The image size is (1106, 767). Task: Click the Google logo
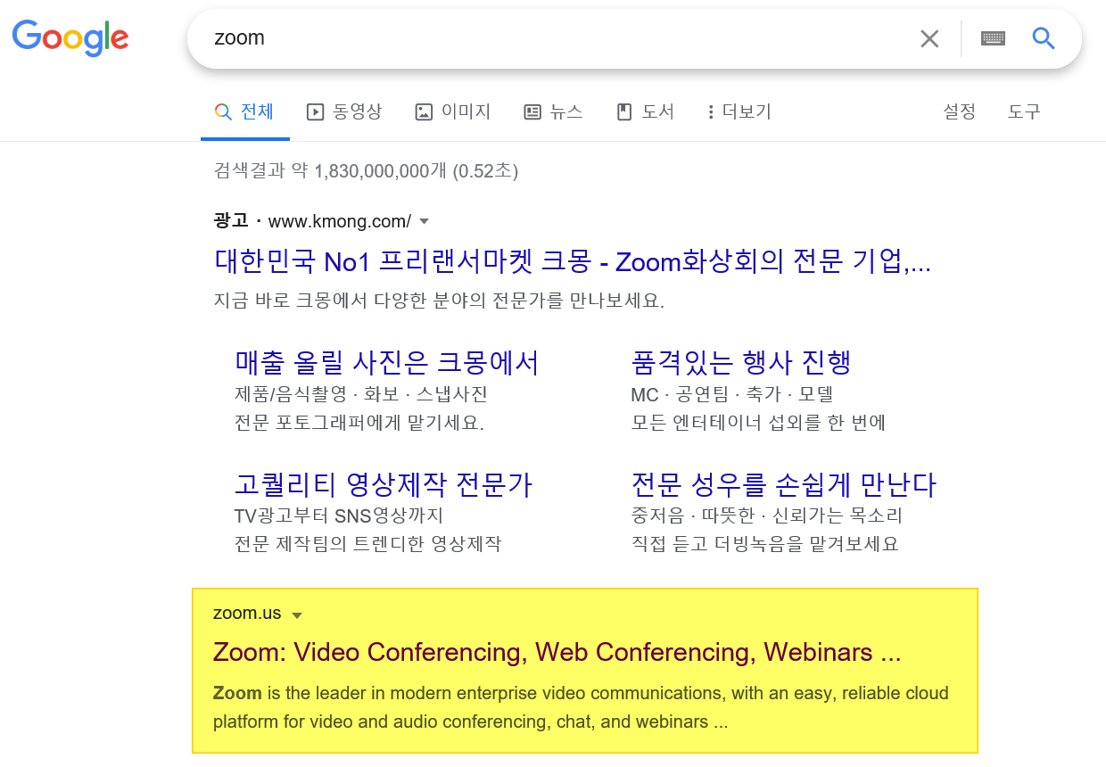(x=70, y=37)
